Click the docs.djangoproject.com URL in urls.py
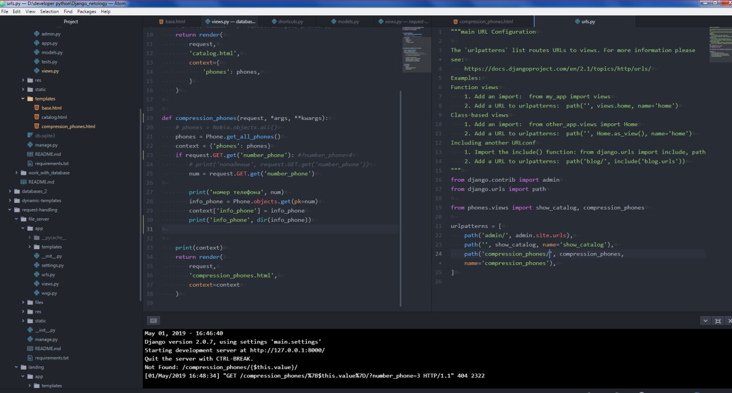Viewport: 732px width, 393px height. click(x=558, y=69)
